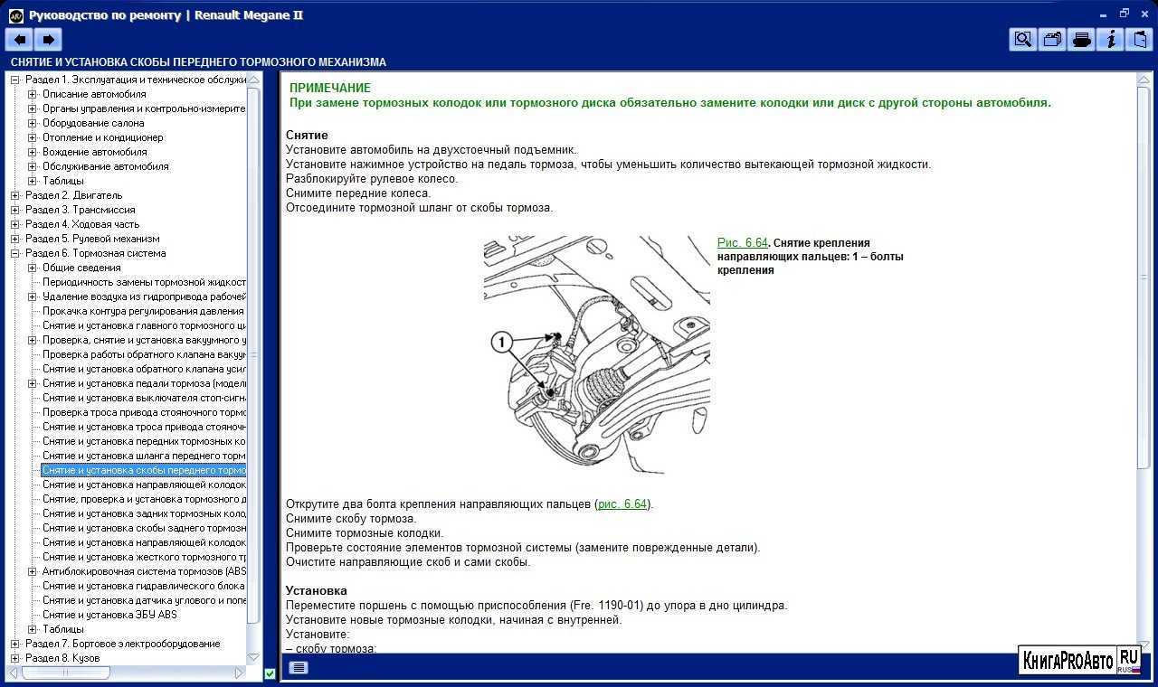The image size is (1158, 687).
Task: Click the tree panel's scroll-right arrow
Action: (x=240, y=673)
